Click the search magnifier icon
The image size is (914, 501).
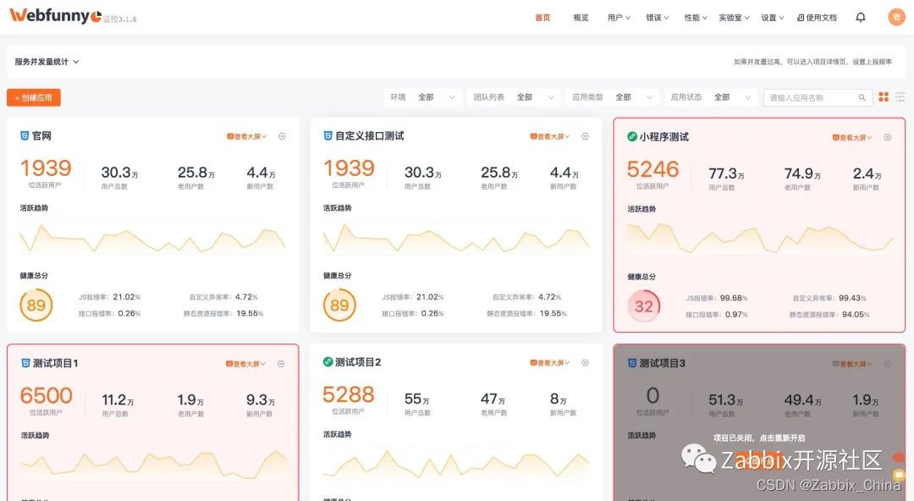click(x=862, y=97)
